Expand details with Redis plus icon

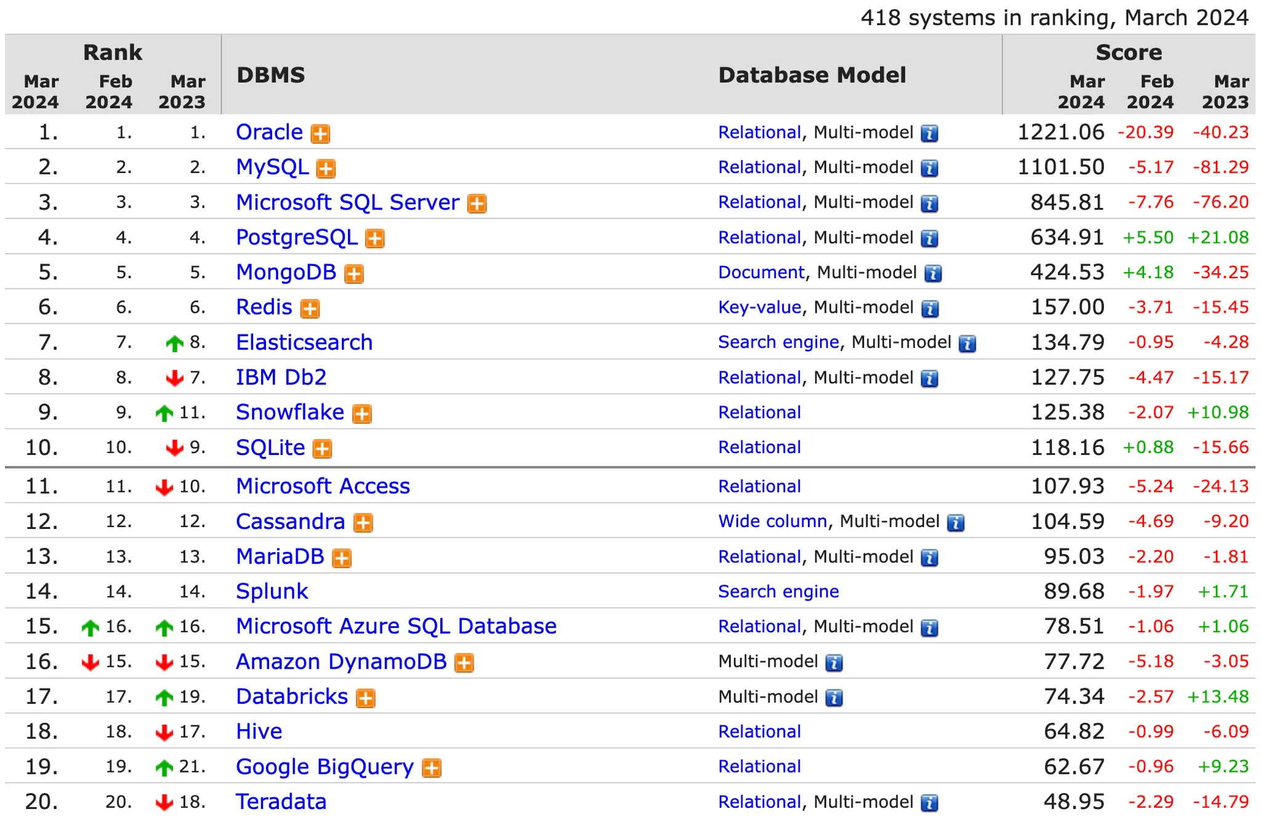point(310,308)
